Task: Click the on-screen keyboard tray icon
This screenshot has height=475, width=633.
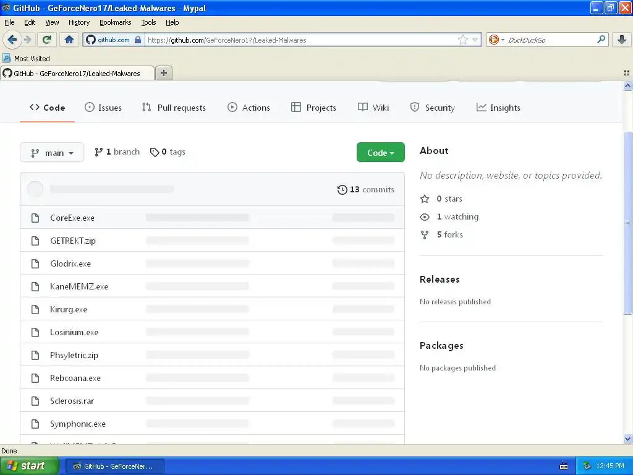Action: (564, 466)
